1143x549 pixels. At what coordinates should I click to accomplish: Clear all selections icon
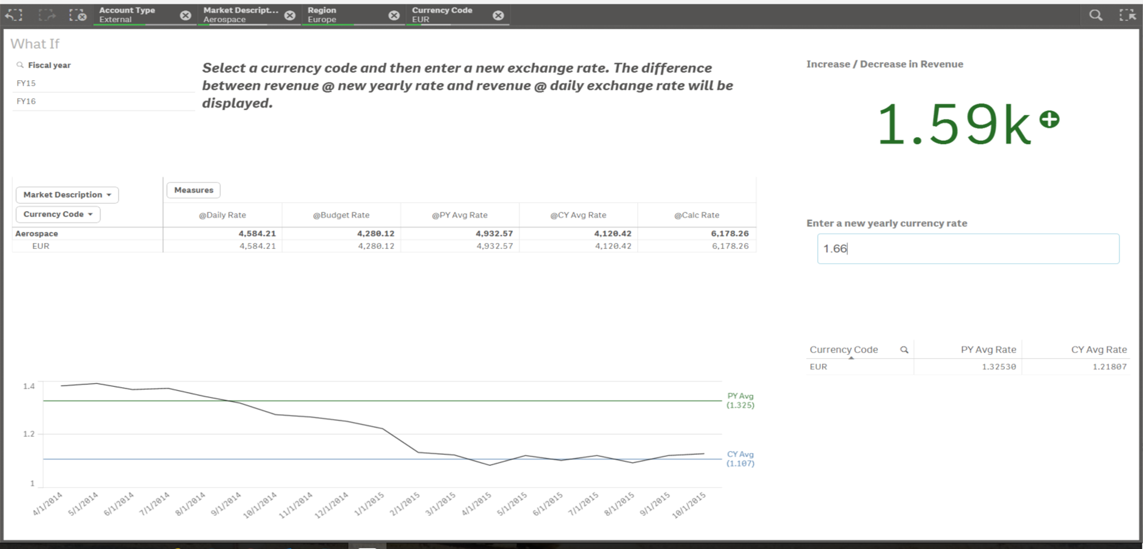(x=78, y=15)
